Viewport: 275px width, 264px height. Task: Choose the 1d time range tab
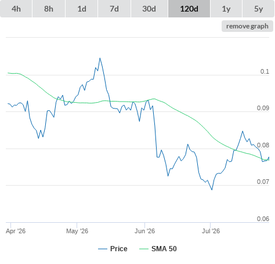82,9
